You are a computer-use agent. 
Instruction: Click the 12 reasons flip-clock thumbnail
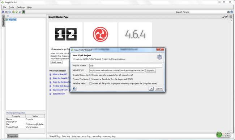[x=66, y=34]
